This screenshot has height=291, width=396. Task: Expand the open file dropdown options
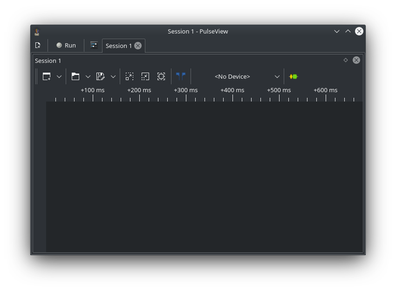pos(88,76)
